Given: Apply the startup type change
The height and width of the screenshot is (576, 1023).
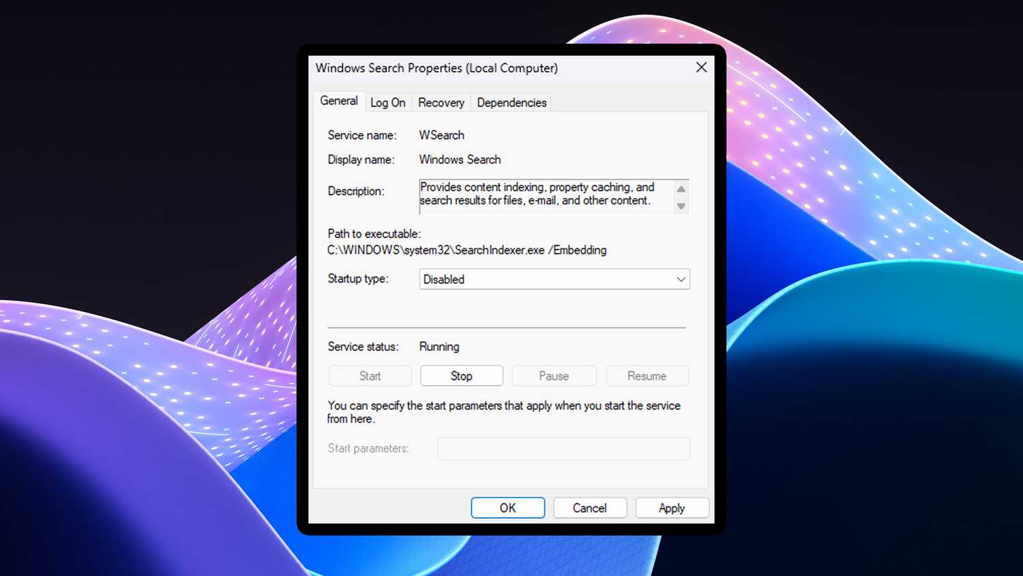Looking at the screenshot, I should tap(672, 508).
